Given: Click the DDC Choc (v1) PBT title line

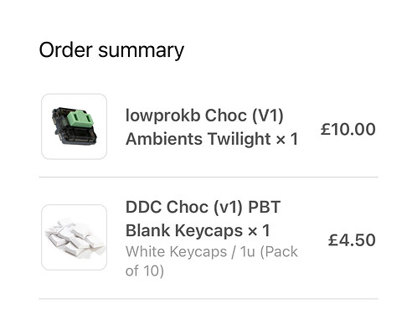Looking at the screenshot, I should (203, 208).
